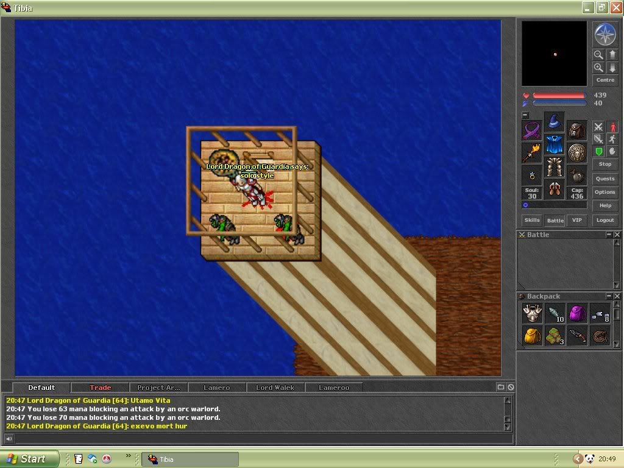Viewport: 624px width, 468px height.
Task: Close the Backpack panel
Action: [617, 296]
